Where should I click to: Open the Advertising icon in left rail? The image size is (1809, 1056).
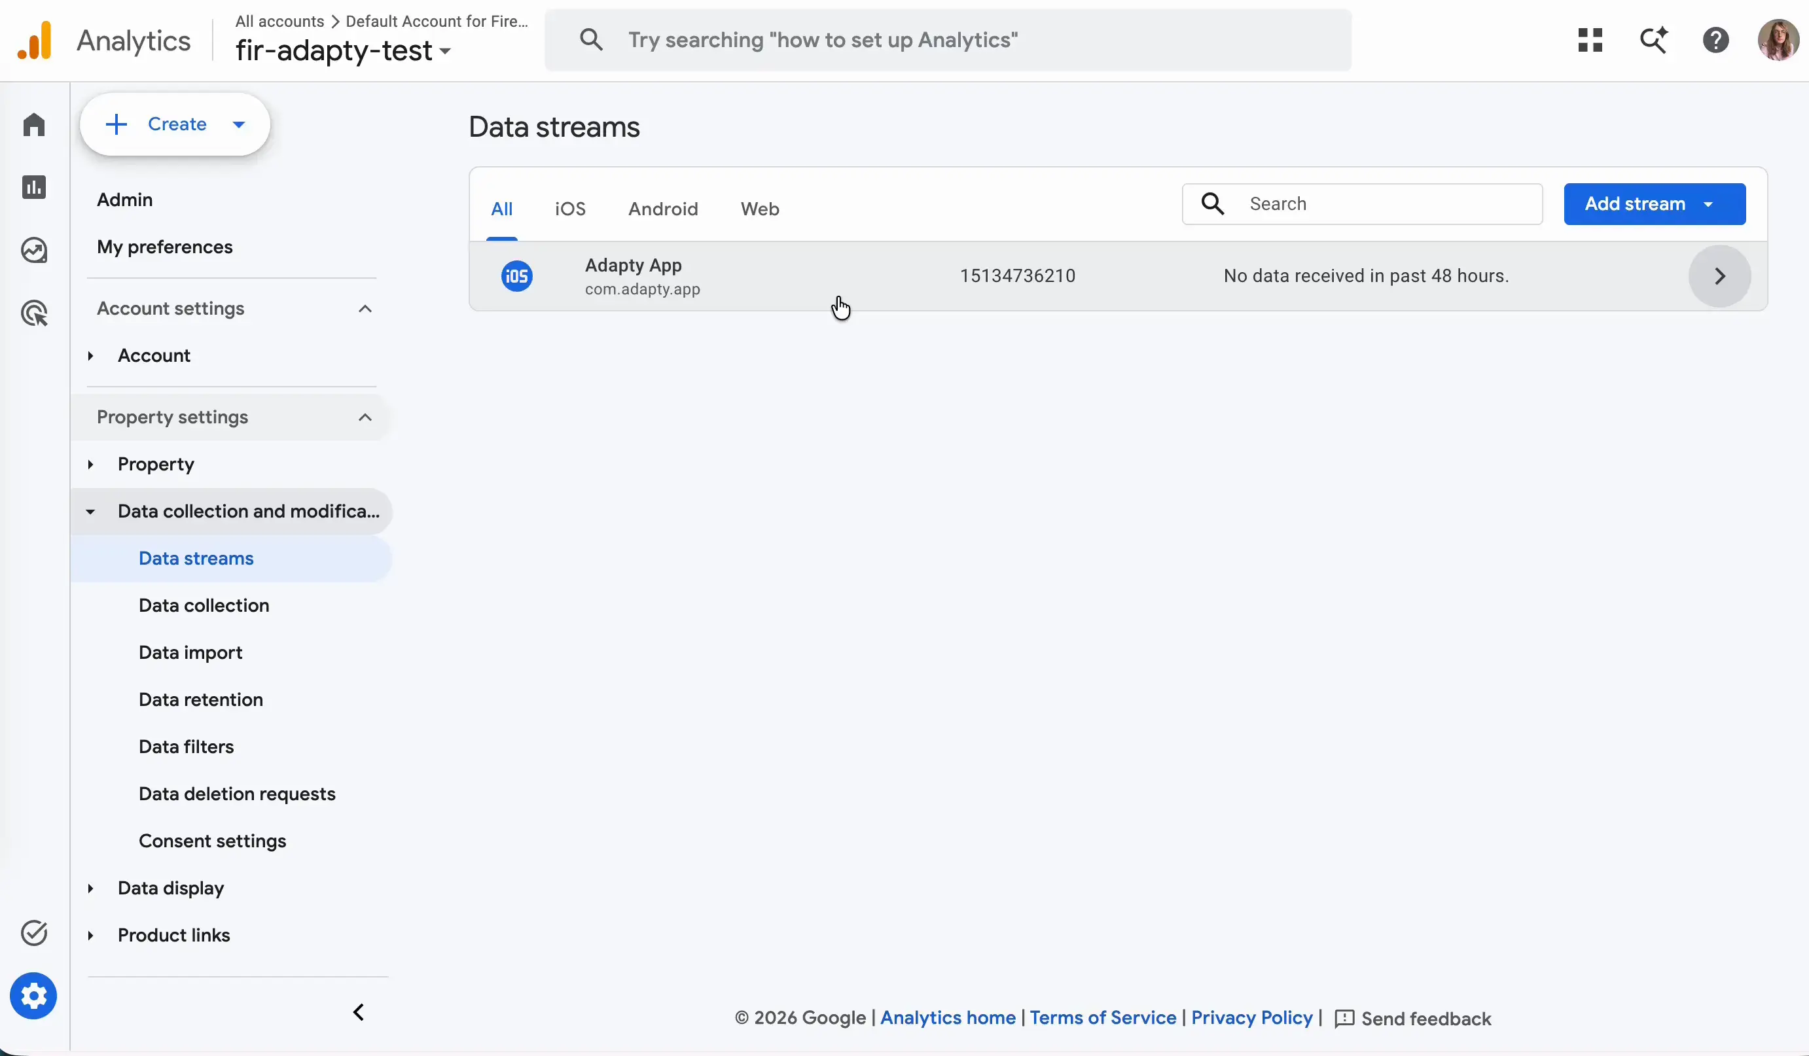click(34, 313)
